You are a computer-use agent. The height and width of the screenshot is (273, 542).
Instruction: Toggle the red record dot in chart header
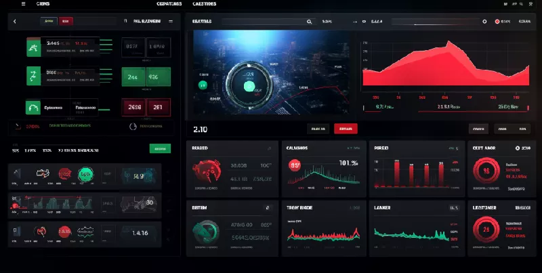tap(497, 22)
